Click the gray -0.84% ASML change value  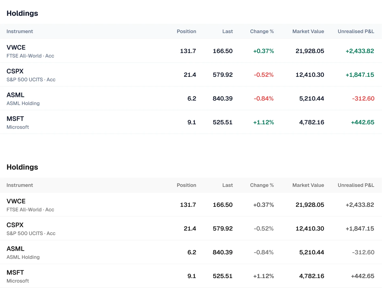tap(264, 252)
